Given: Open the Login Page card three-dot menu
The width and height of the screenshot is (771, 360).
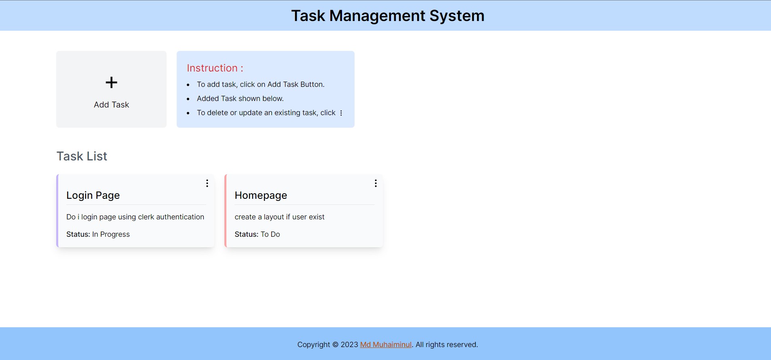Looking at the screenshot, I should [x=207, y=183].
